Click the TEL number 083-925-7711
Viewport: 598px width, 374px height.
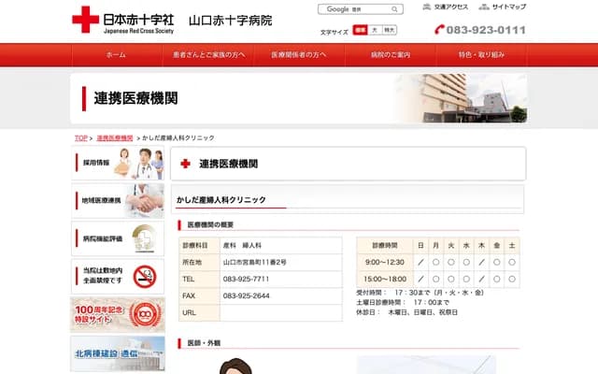pos(246,279)
